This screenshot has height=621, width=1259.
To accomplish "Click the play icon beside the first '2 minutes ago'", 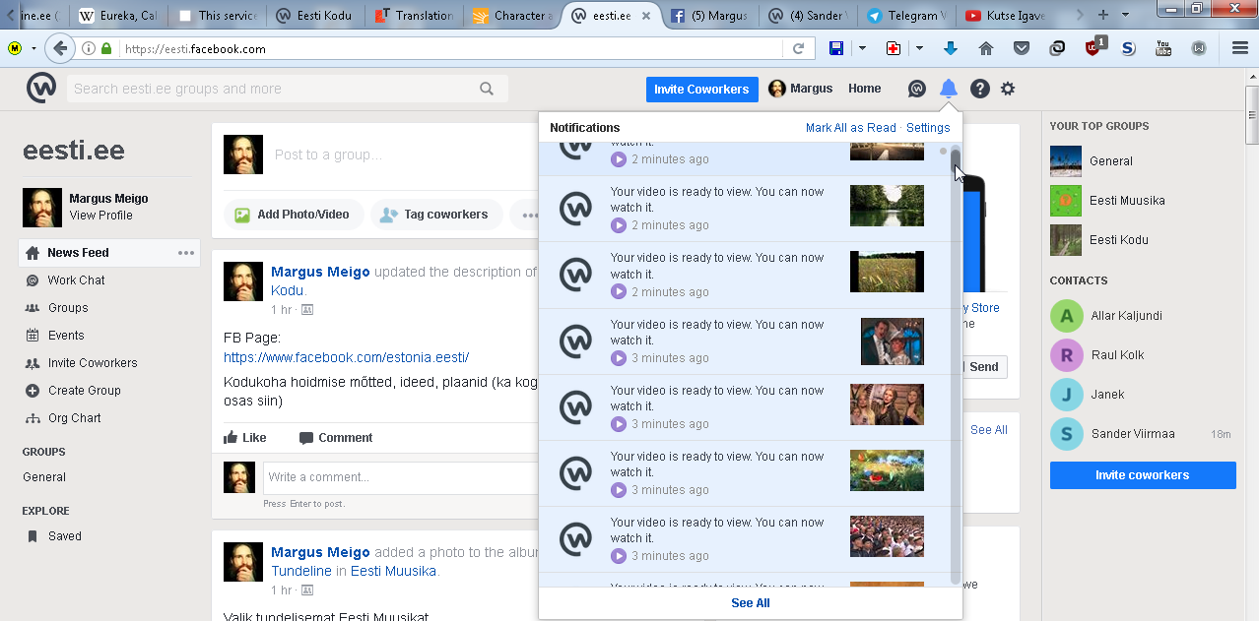I will [619, 159].
